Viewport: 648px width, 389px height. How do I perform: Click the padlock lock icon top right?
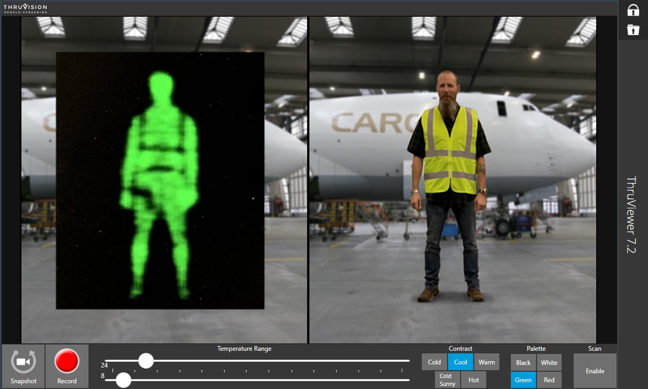coord(633,10)
